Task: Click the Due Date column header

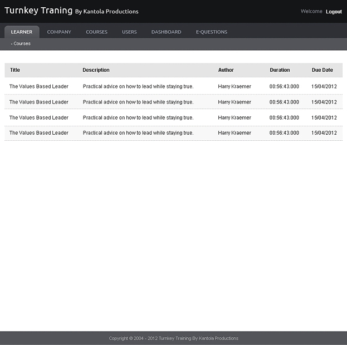Action: (x=322, y=70)
